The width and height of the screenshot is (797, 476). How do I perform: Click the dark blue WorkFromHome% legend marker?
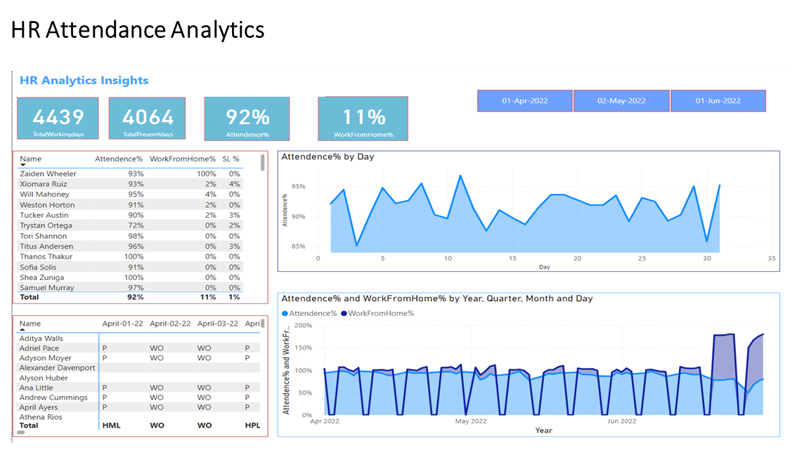coord(344,314)
